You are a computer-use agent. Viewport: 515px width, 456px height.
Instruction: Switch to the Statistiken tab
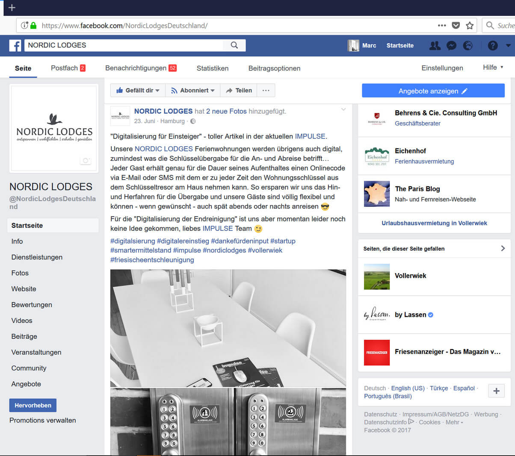coord(212,68)
